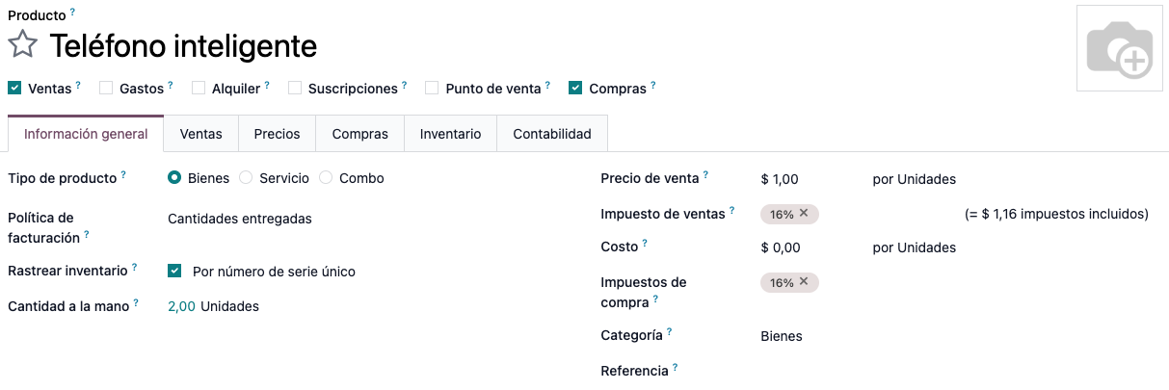
Task: Select the Combo product type
Action: pos(326,178)
